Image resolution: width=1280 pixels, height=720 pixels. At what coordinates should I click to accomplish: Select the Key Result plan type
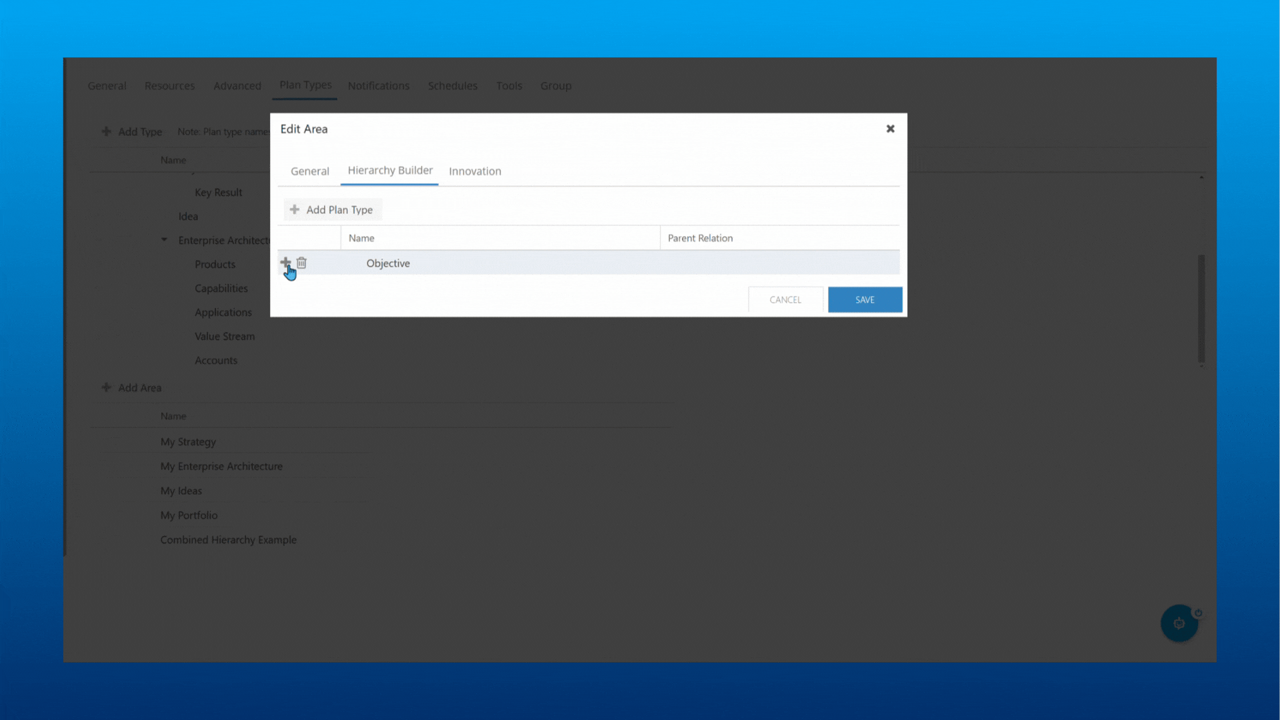pos(218,193)
